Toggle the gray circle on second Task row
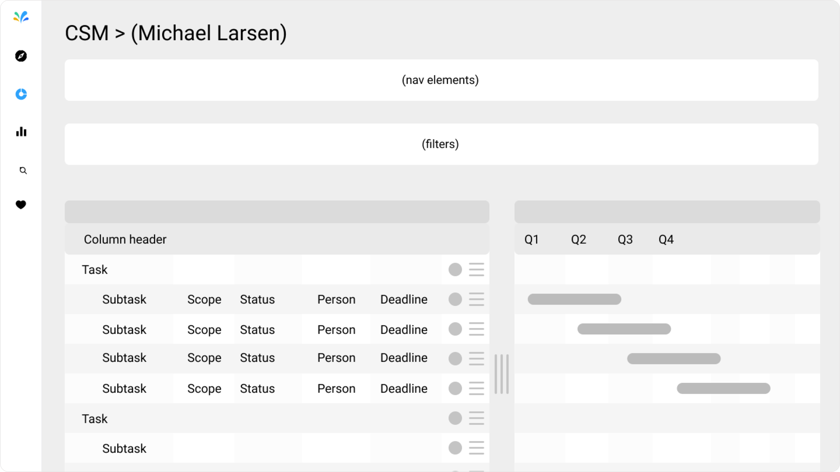Screen dimensions: 840x472 (455, 418)
